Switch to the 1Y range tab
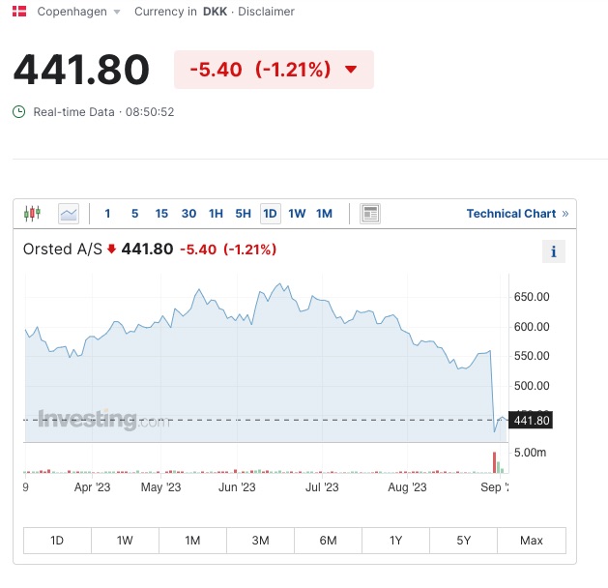 (x=395, y=541)
